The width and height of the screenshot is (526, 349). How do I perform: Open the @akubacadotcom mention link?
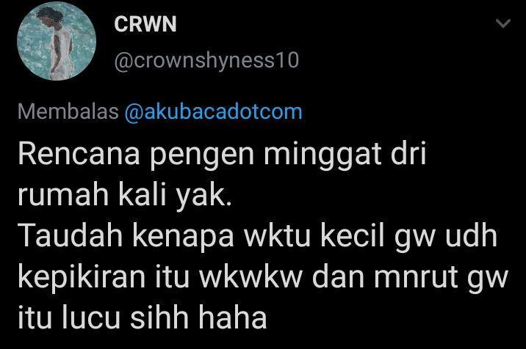pyautogui.click(x=213, y=111)
